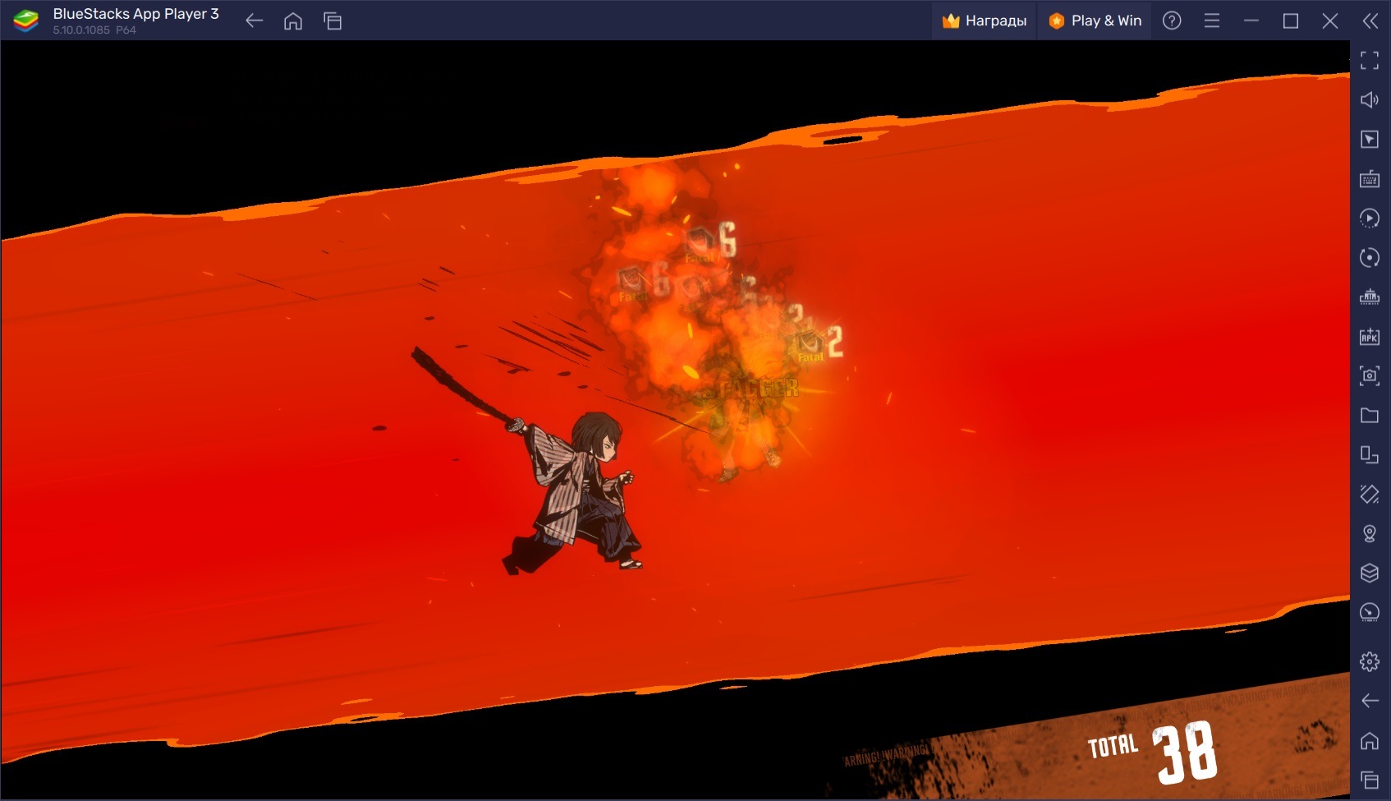1391x801 pixels.
Task: Go back using top bar arrow
Action: click(x=255, y=21)
